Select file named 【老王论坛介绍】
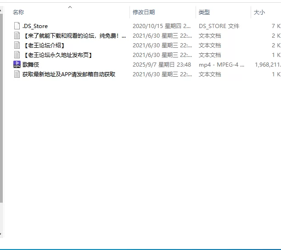 44,45
